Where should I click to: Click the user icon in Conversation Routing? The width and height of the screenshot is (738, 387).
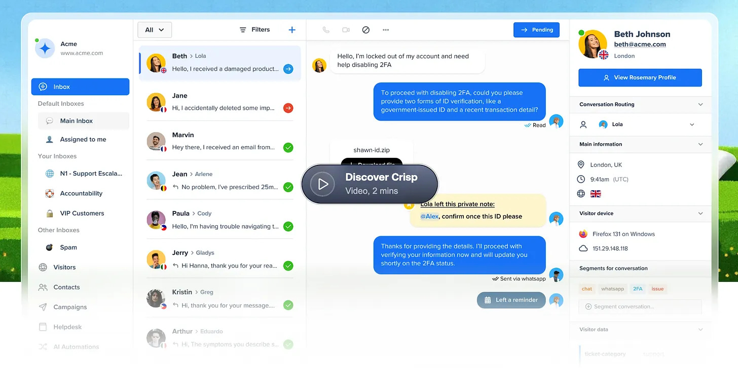[x=583, y=124]
